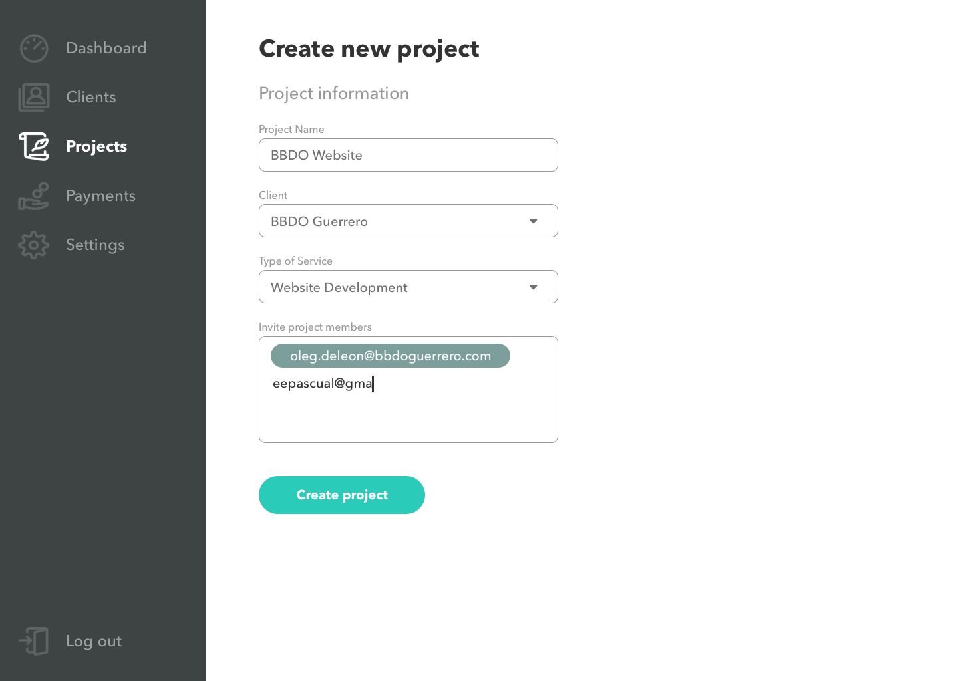Click the Payments hand-coins icon

34,196
